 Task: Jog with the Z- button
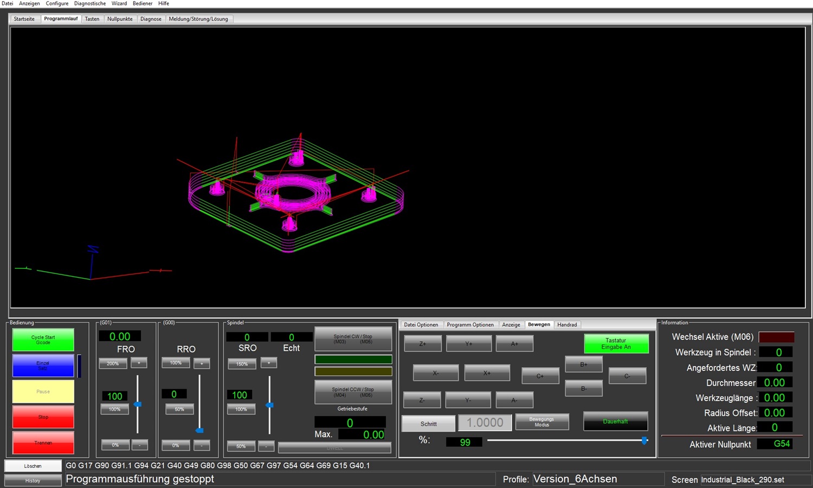coord(422,400)
